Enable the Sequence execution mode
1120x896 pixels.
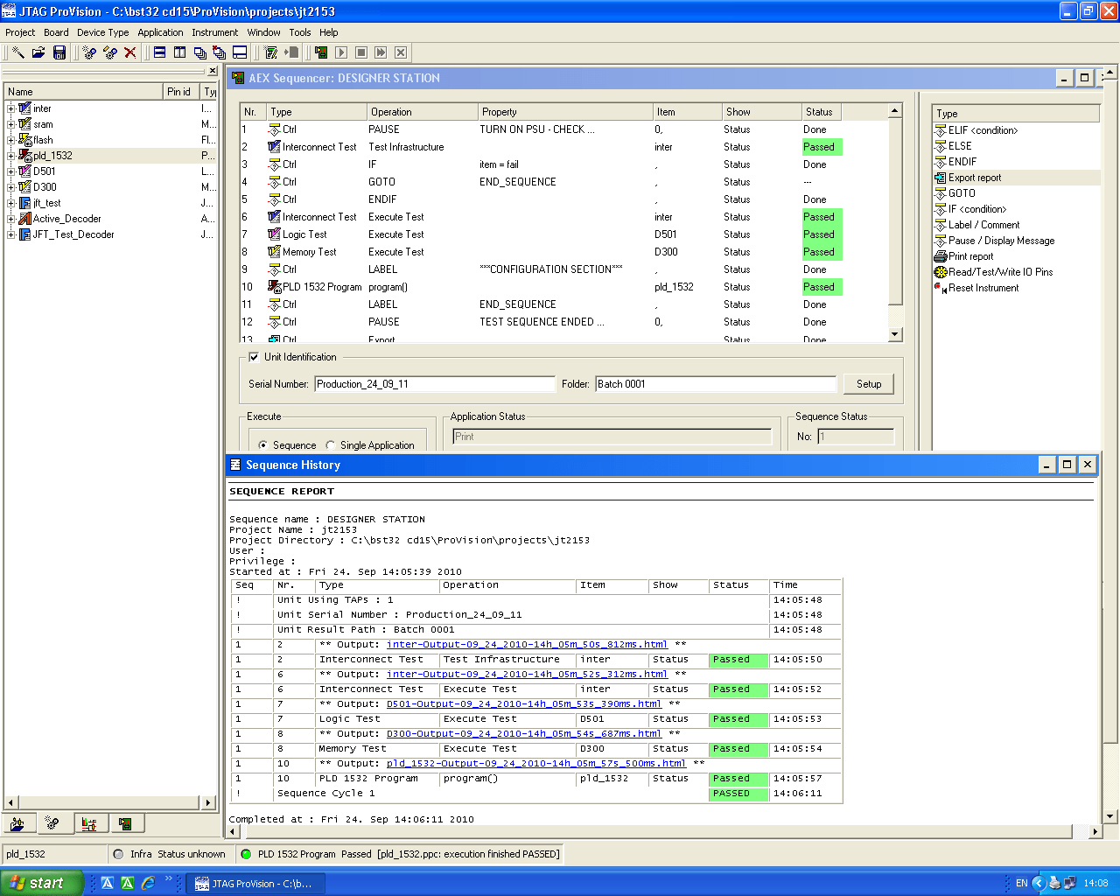click(262, 444)
